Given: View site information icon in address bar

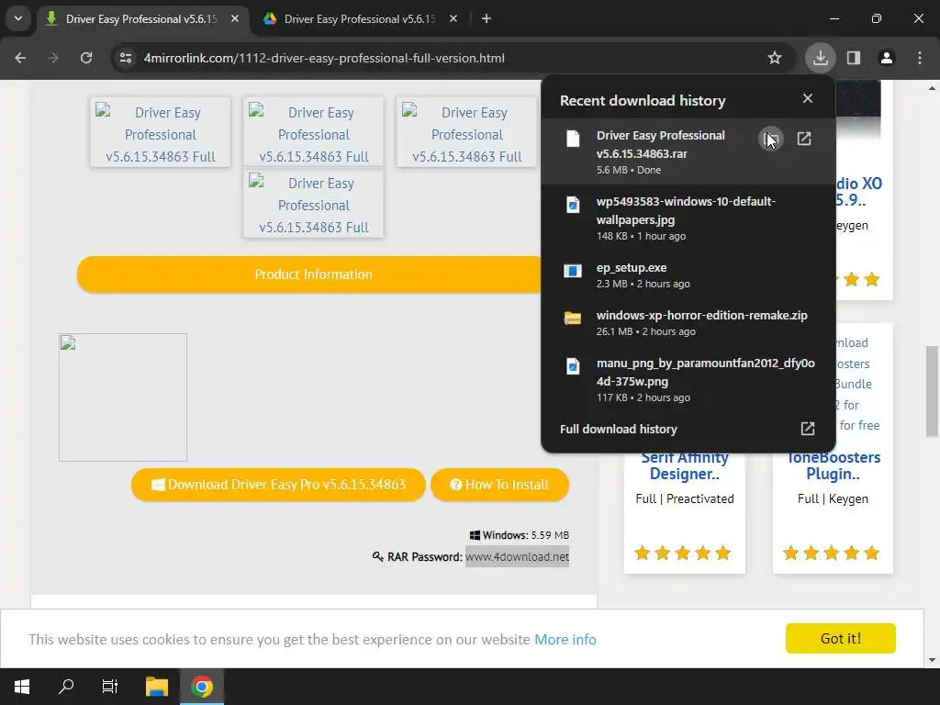Looking at the screenshot, I should 125,58.
